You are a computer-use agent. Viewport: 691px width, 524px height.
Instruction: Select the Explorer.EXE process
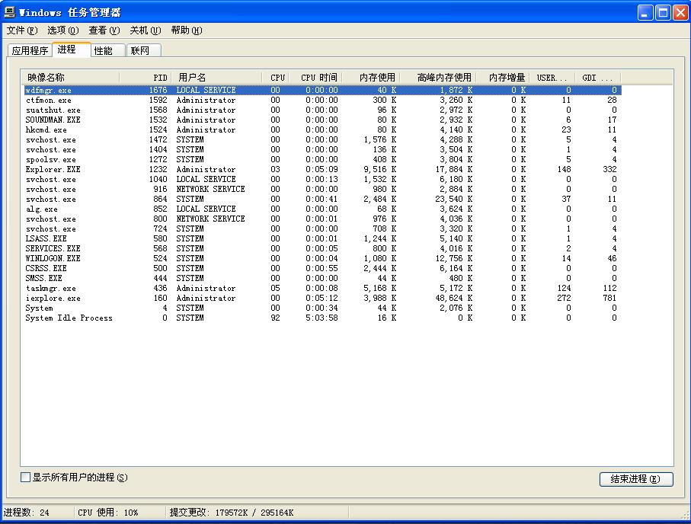point(322,169)
